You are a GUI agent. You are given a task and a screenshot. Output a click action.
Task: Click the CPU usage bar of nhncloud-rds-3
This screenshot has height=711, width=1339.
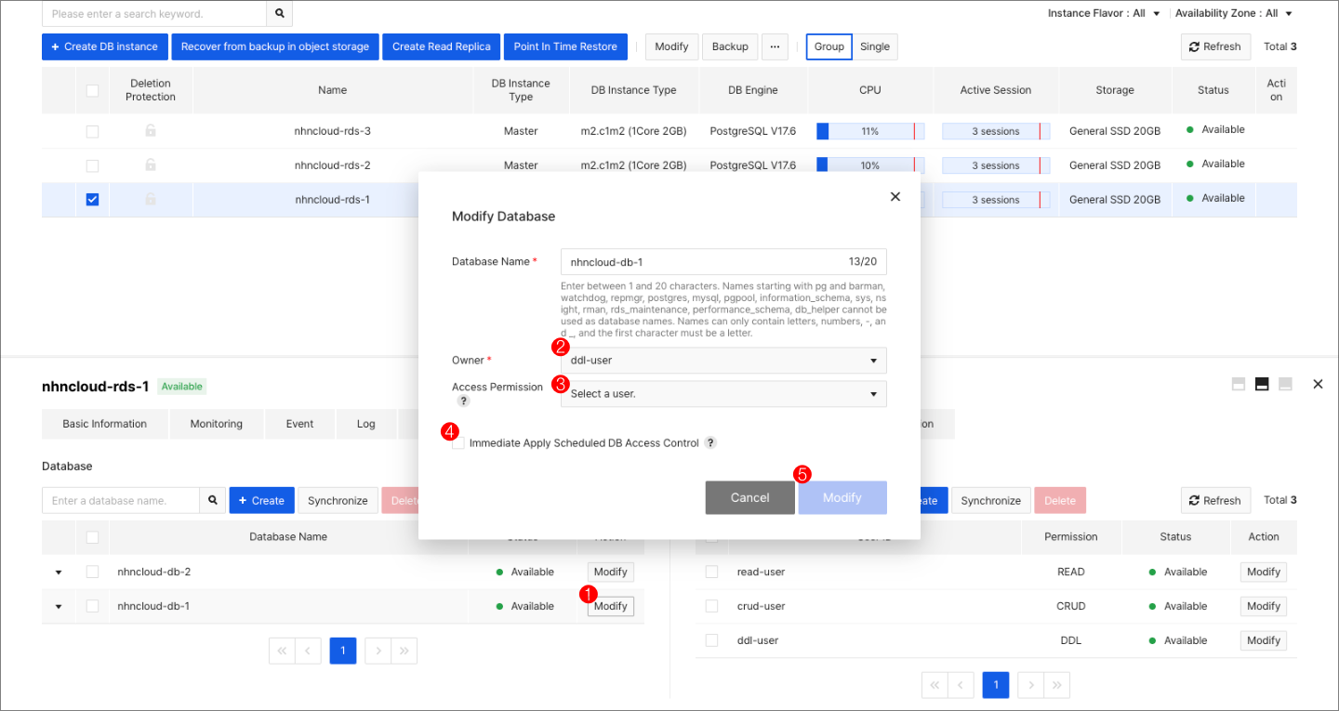tap(869, 130)
